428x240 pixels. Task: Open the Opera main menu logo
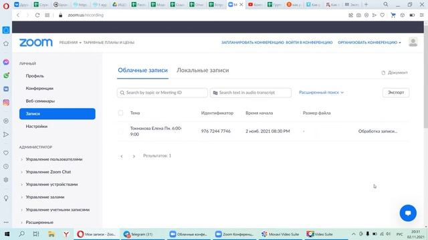tap(6, 6)
